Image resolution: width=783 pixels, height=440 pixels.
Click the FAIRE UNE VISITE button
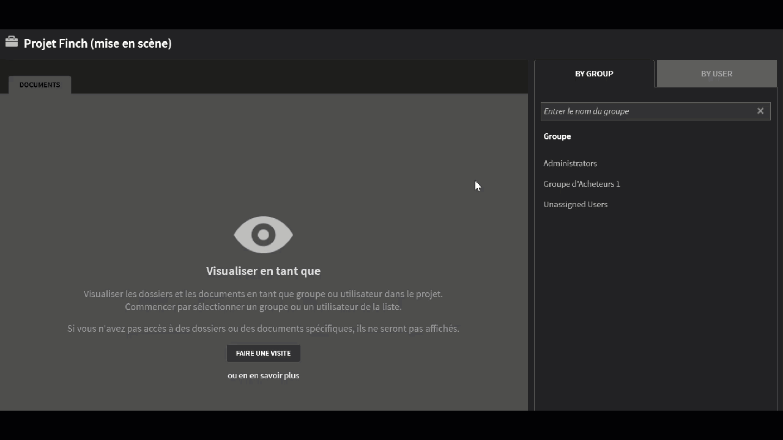coord(263,353)
